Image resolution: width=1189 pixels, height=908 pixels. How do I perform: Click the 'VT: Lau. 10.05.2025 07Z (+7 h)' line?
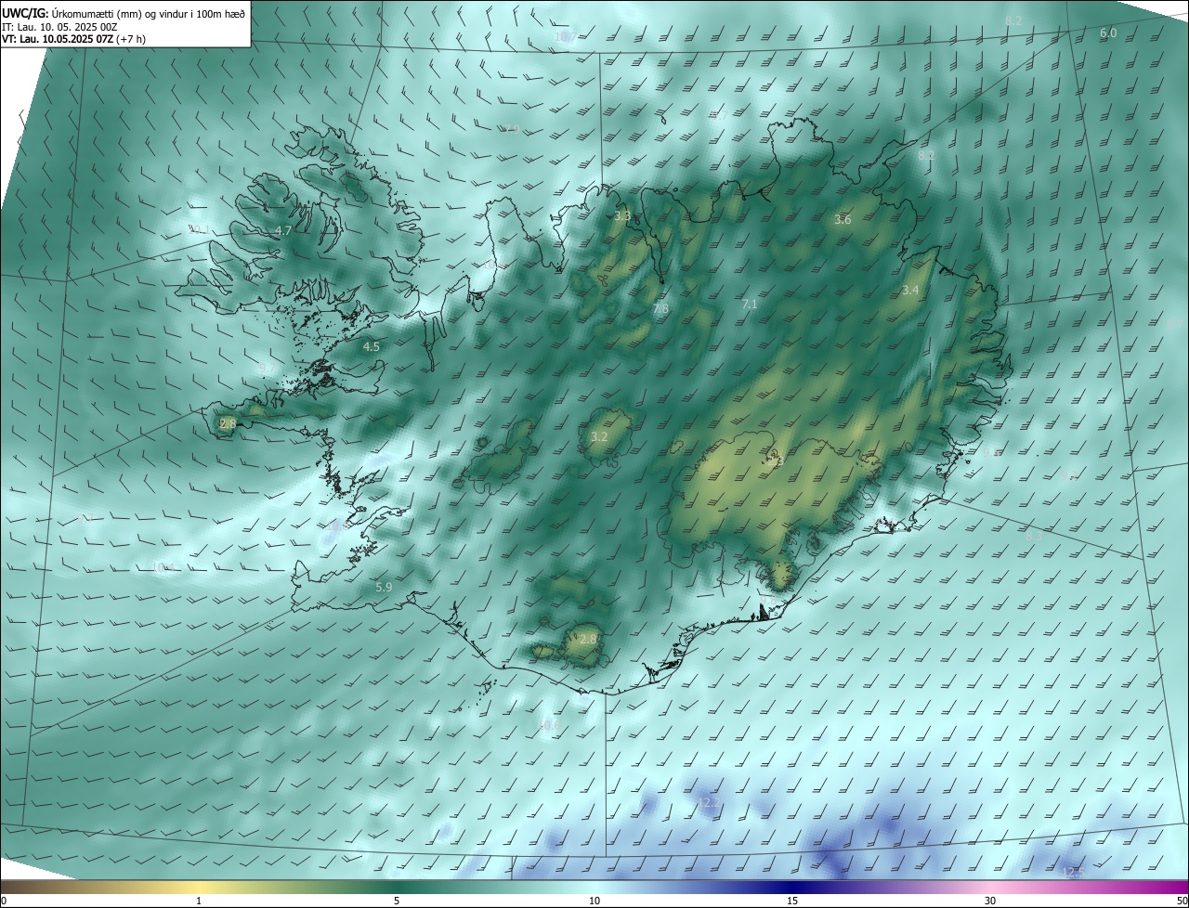coord(73,39)
